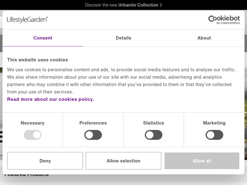247x185 pixels.
Task: Select the About tab
Action: [x=204, y=38]
